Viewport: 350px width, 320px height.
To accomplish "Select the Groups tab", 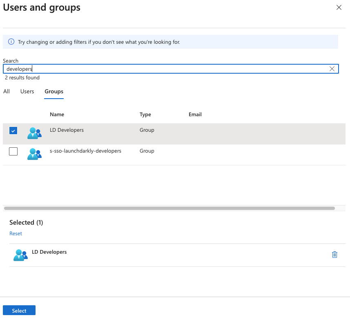I will pyautogui.click(x=54, y=91).
